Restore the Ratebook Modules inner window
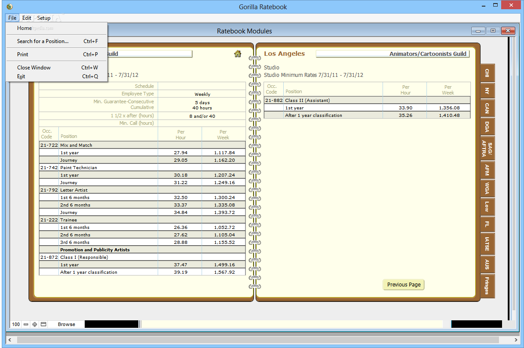The image size is (524, 348). pos(493,31)
